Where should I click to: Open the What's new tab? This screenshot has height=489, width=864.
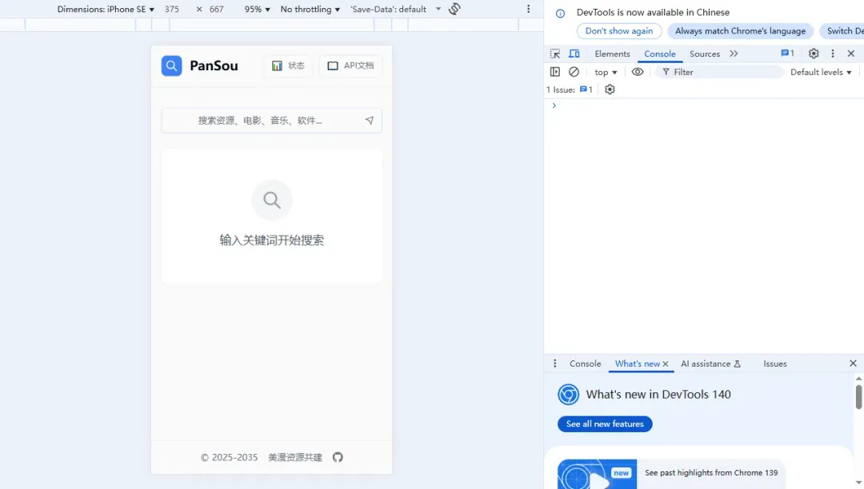tap(636, 364)
